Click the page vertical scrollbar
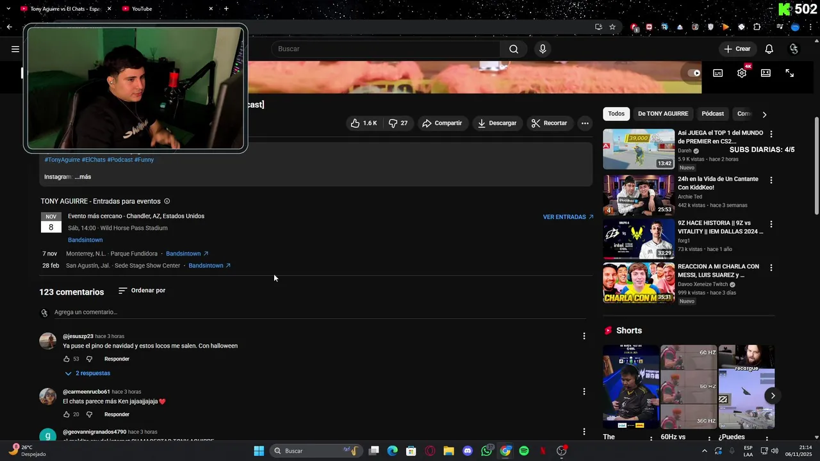 point(816,165)
